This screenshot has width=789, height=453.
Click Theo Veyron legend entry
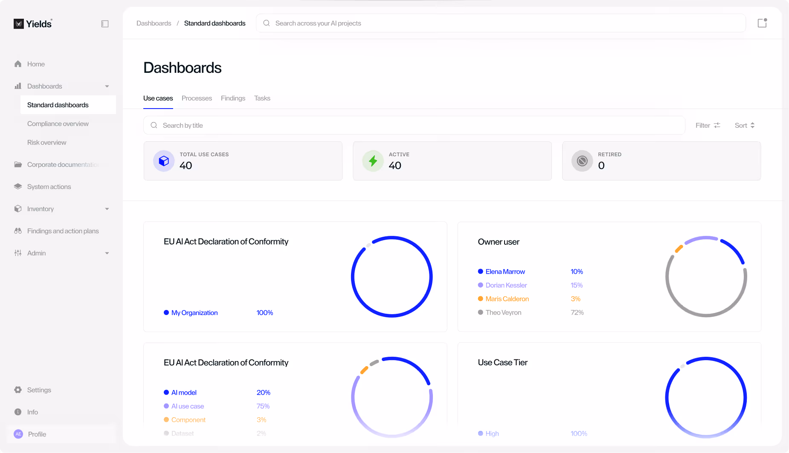(x=503, y=313)
